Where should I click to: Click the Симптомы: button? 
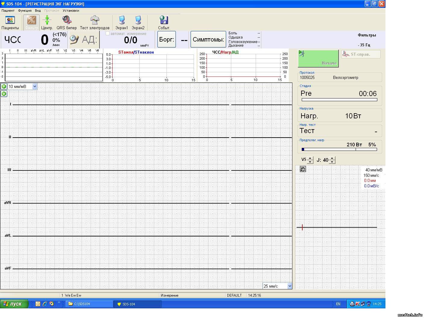click(x=208, y=39)
